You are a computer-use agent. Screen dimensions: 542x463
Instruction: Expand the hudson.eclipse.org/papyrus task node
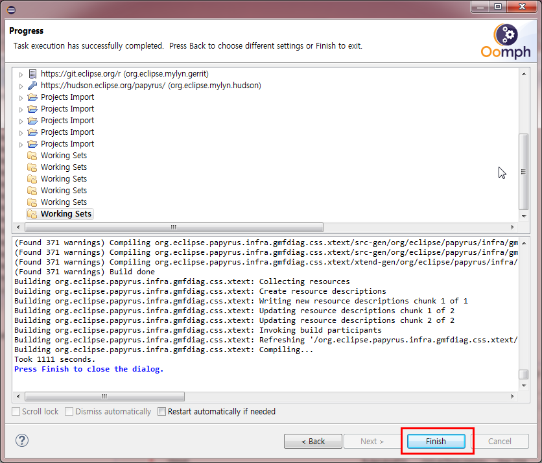pyautogui.click(x=21, y=86)
